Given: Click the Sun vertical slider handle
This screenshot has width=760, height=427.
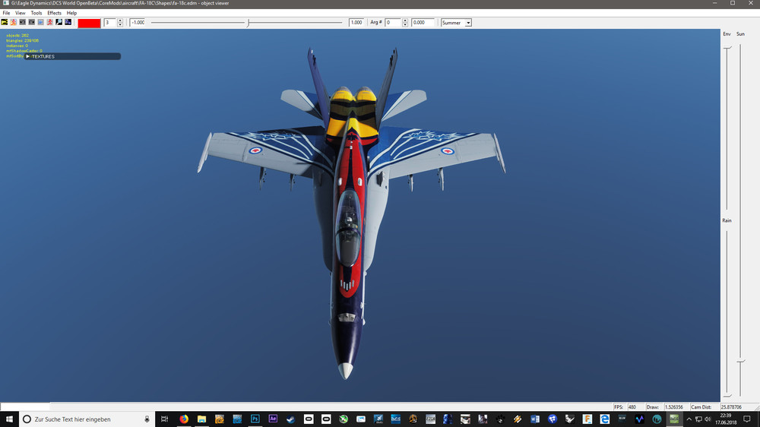Looking at the screenshot, I should coord(740,362).
